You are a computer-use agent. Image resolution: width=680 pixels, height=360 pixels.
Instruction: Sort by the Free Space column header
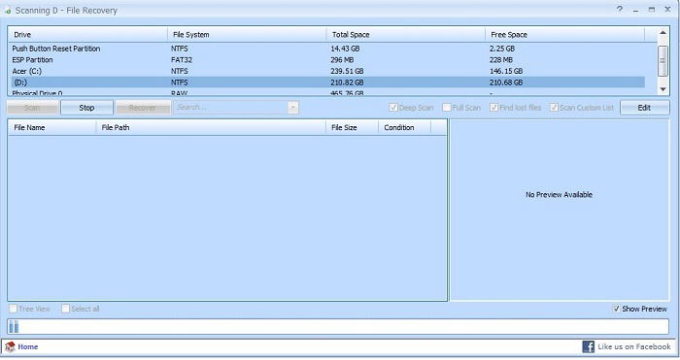coord(564,35)
